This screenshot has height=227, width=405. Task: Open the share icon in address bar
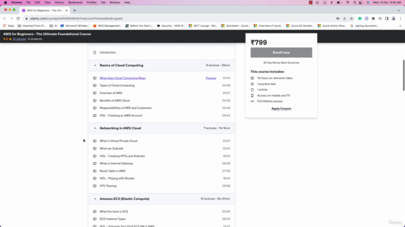344,18
